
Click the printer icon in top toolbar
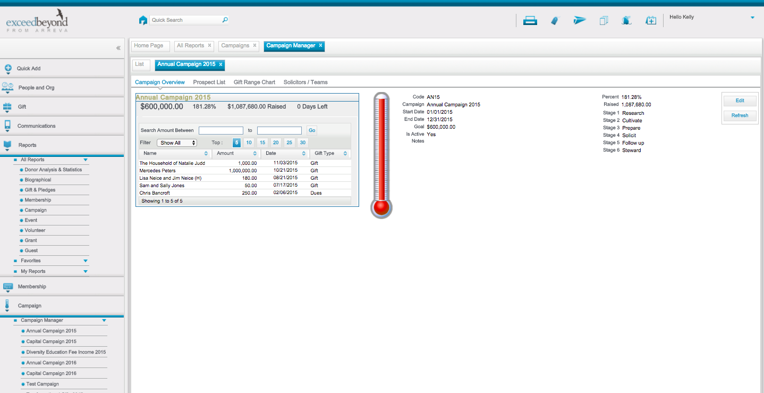530,21
